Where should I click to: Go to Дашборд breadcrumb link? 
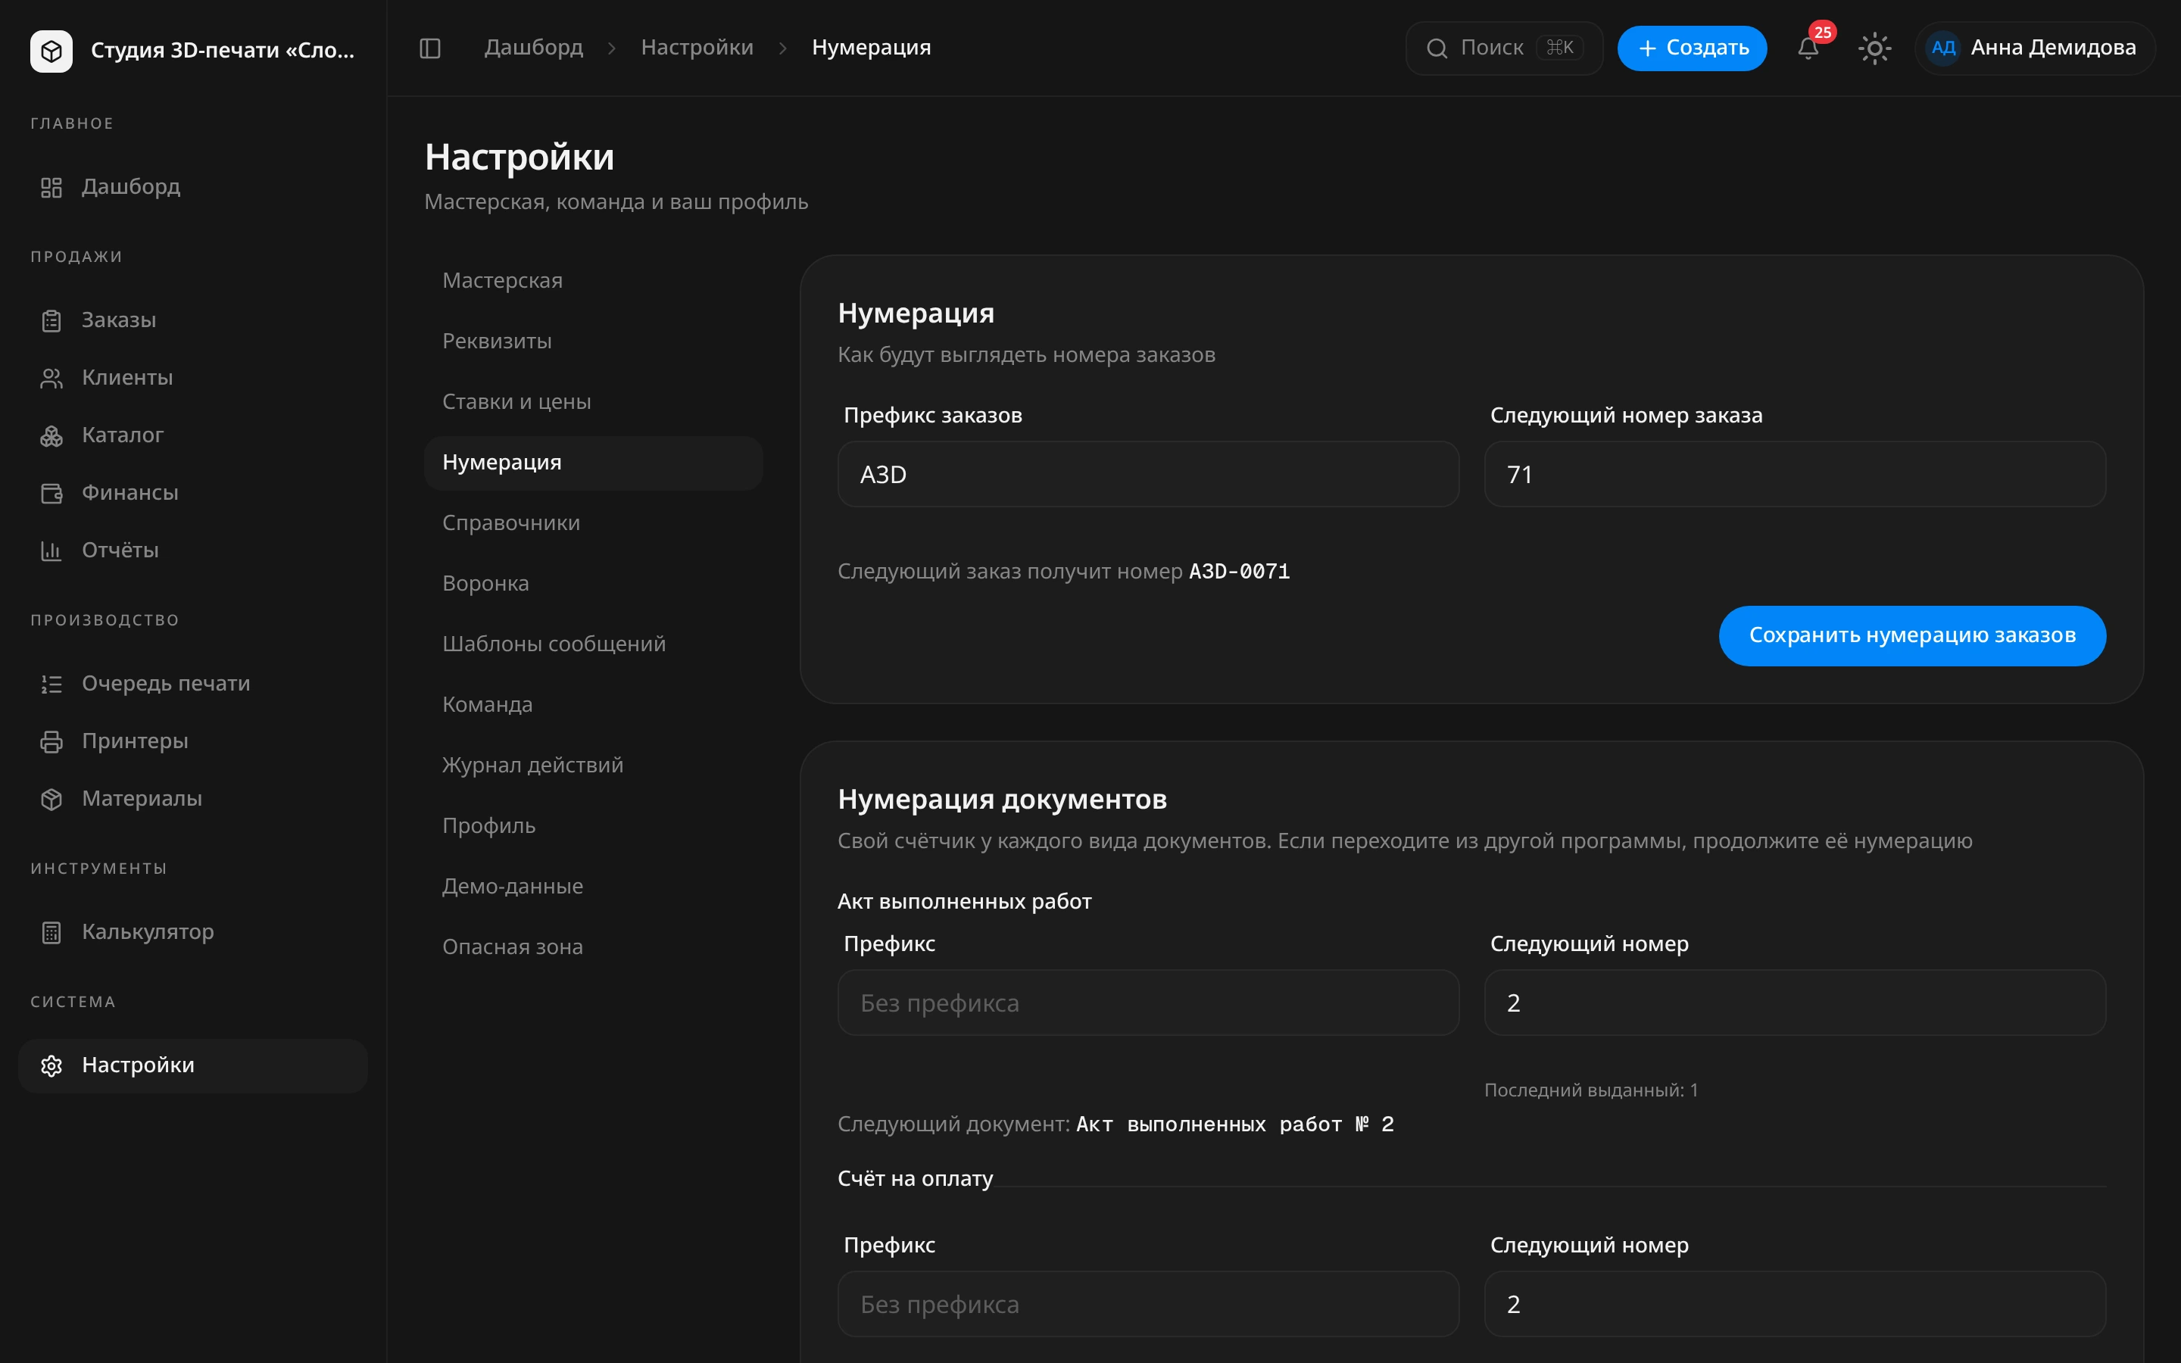tap(534, 48)
